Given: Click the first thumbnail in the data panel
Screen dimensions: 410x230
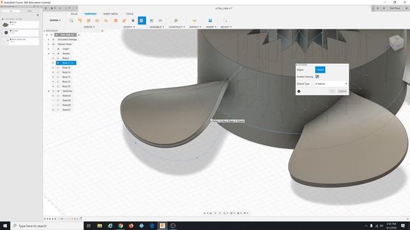Looking at the screenshot, I should coord(6,25).
